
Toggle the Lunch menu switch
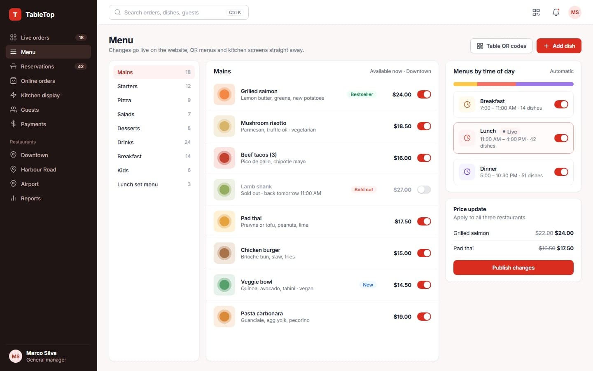(561, 138)
